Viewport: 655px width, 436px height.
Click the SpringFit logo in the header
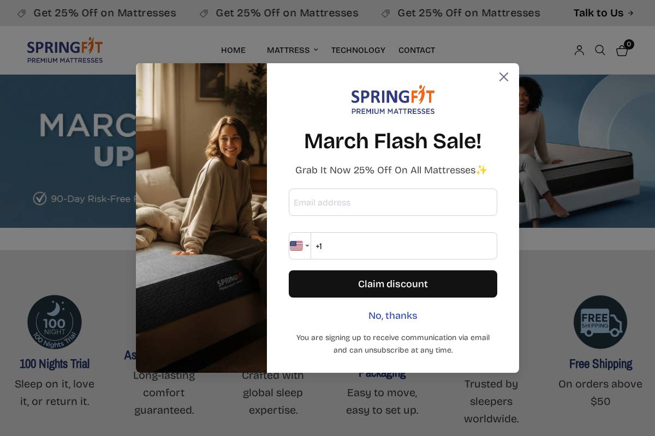tap(64, 50)
